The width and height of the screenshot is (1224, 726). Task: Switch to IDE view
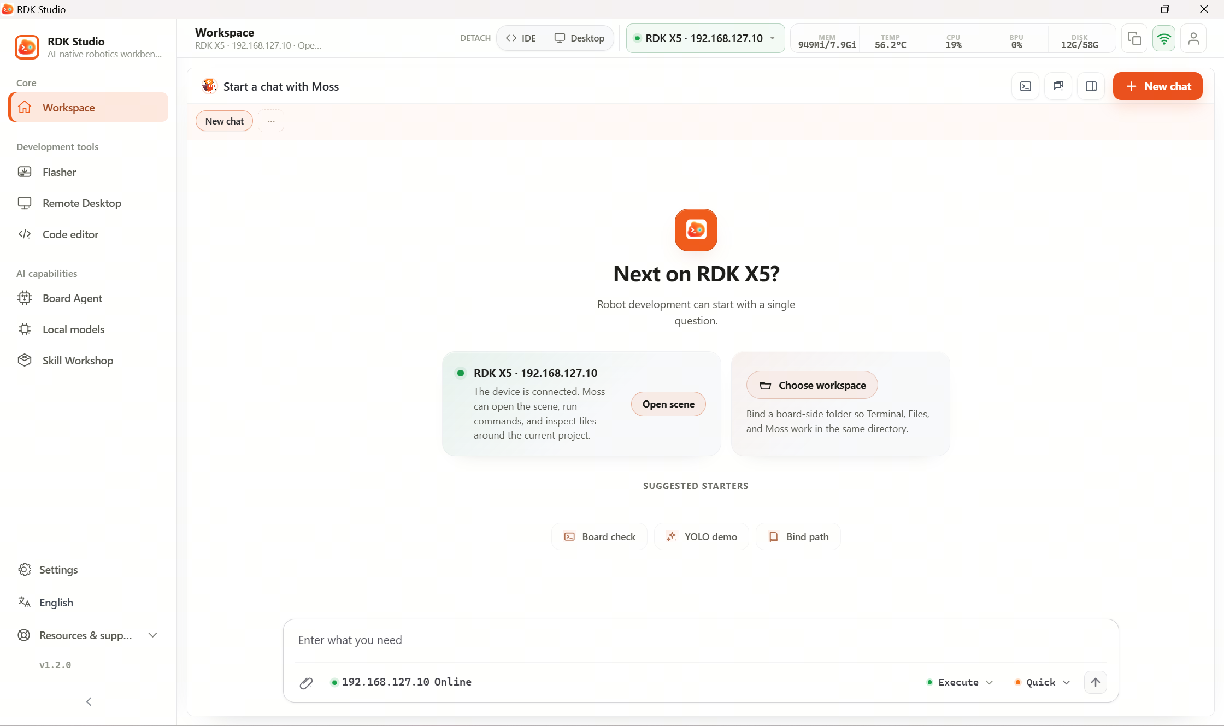521,38
